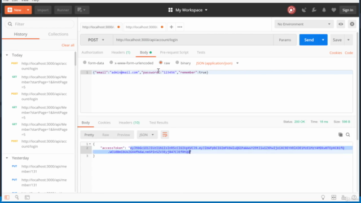Open the tab options ellipsis menu

point(180,27)
